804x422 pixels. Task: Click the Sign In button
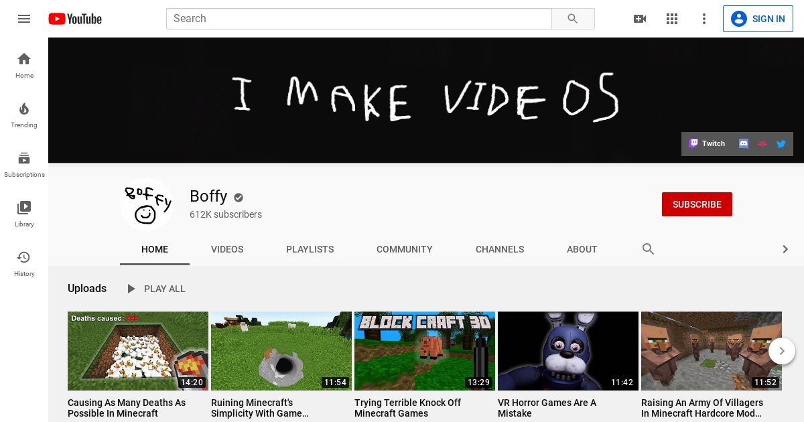[x=758, y=19]
